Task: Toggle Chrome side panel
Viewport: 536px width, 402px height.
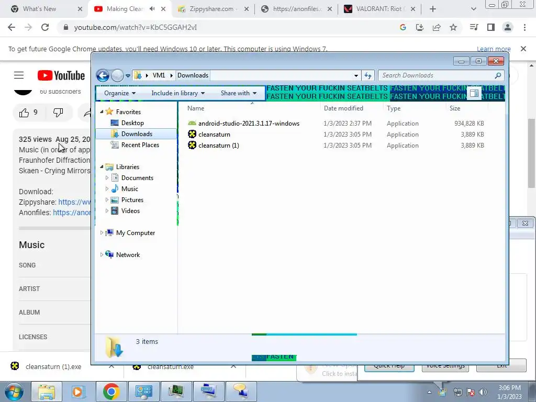Action: pos(491,27)
